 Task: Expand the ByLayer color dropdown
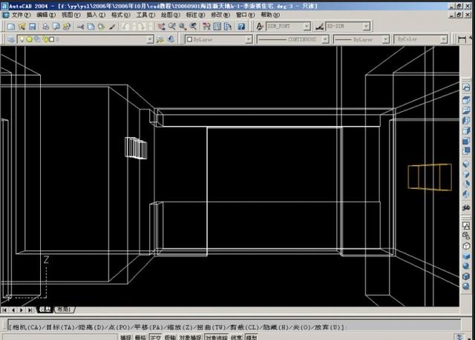[x=249, y=39]
